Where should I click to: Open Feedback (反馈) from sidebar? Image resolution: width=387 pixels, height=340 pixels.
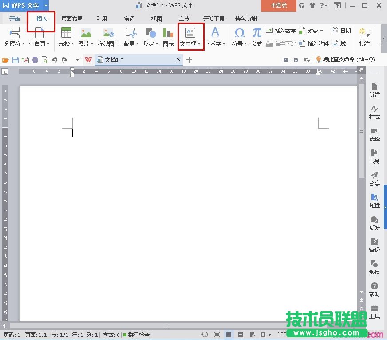375,223
